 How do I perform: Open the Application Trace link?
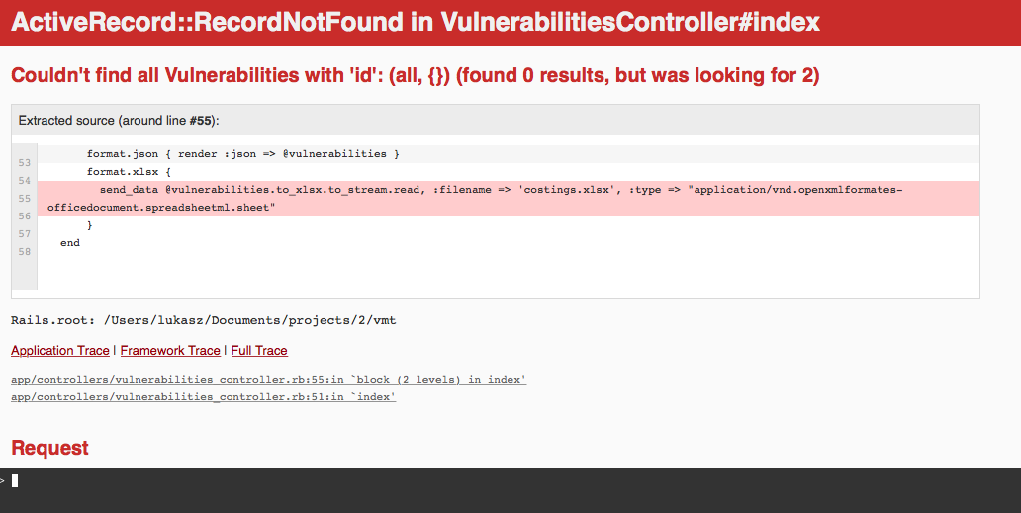click(60, 351)
